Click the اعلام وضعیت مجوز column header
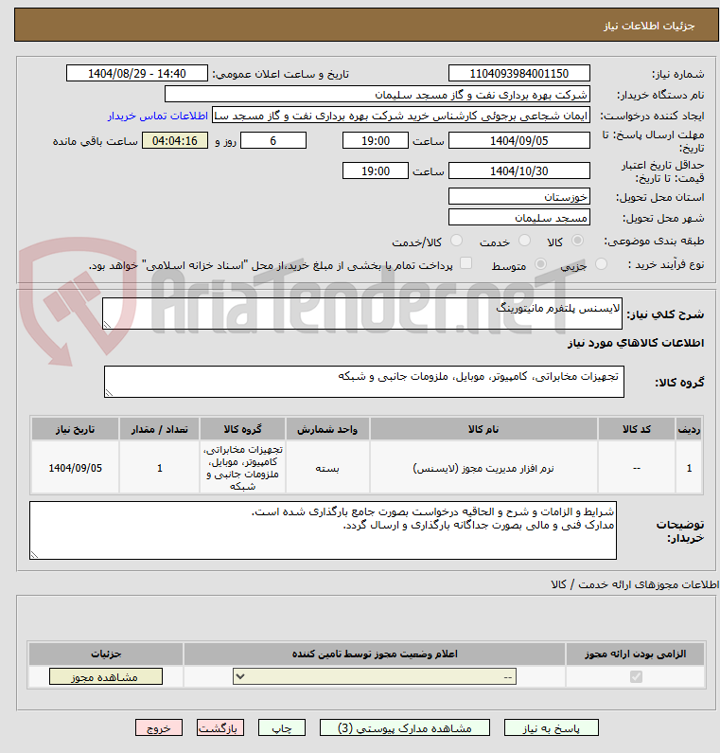 point(375,654)
